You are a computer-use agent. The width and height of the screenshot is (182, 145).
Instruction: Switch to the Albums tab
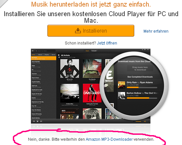40,55
